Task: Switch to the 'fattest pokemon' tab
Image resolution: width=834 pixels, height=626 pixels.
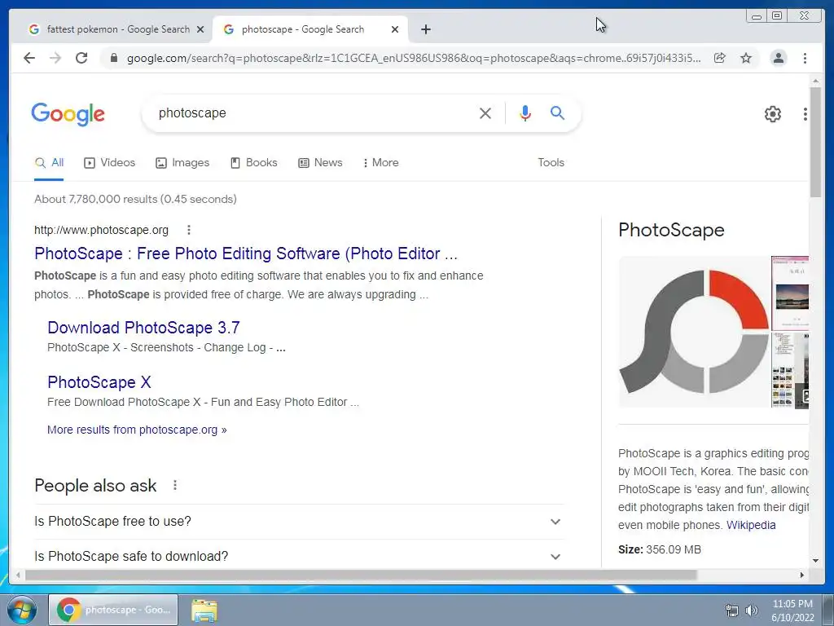Action: click(x=116, y=29)
